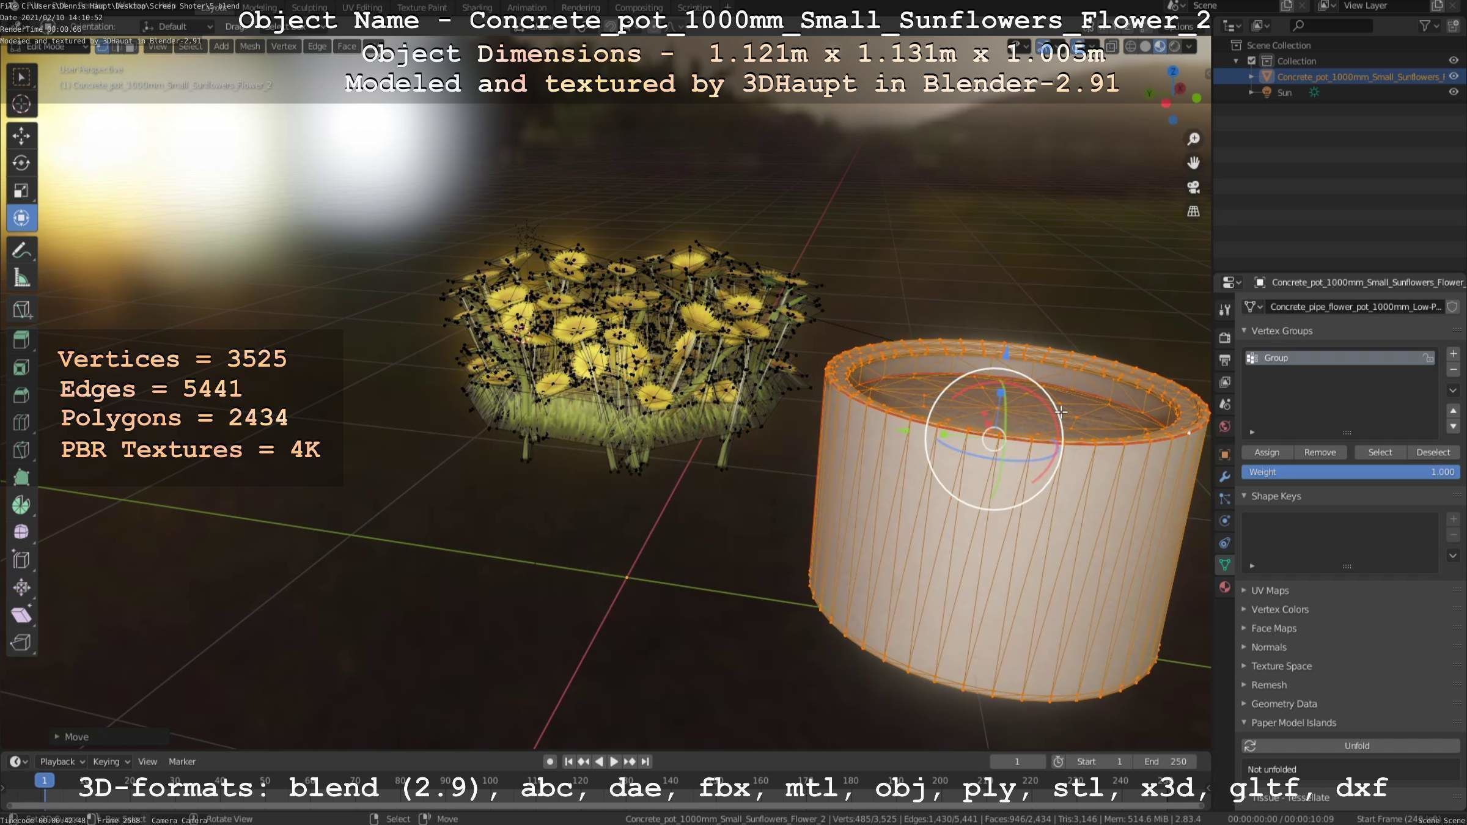Choose the Shrink/Fatten tool
Viewport: 1467px width, 825px height.
[x=21, y=587]
